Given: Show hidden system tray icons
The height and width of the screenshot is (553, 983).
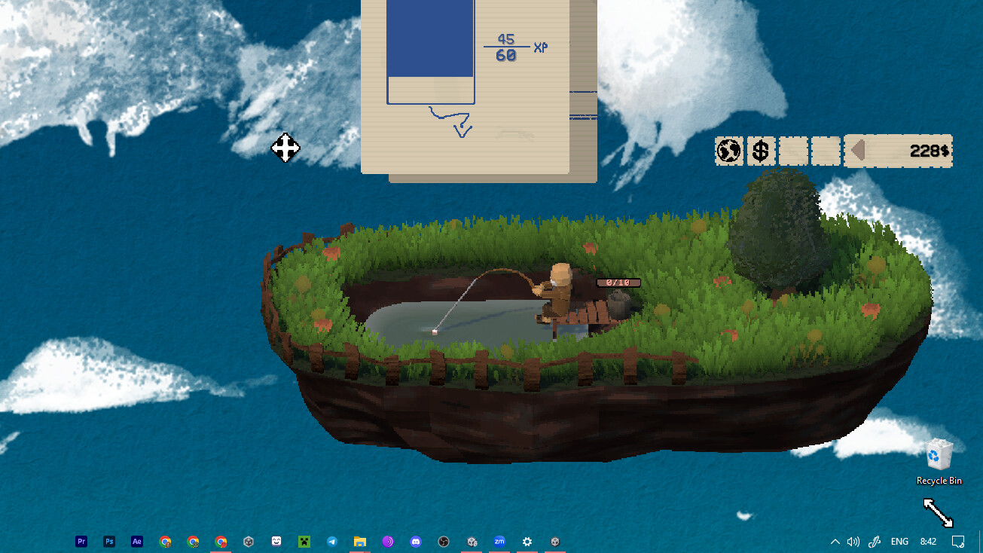Looking at the screenshot, I should 835,541.
